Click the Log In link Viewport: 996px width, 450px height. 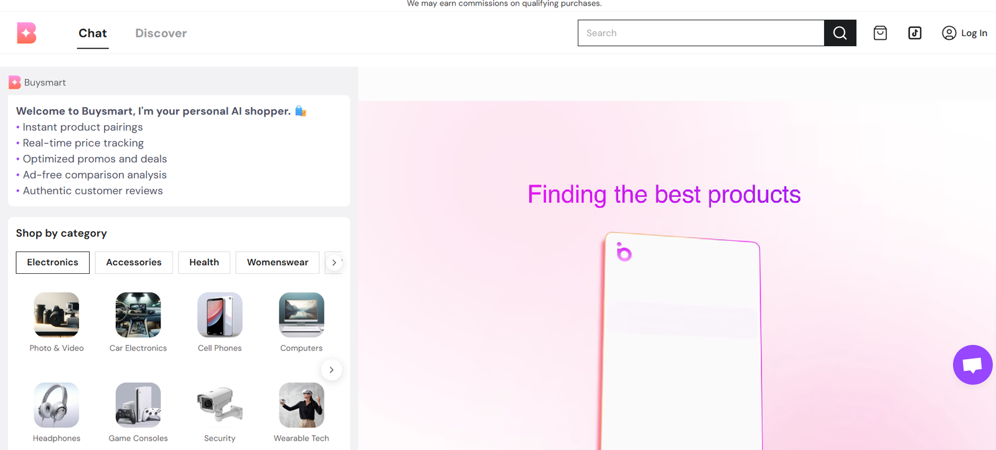click(x=964, y=33)
